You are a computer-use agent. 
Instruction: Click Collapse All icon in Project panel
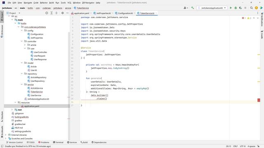pos(57,13)
